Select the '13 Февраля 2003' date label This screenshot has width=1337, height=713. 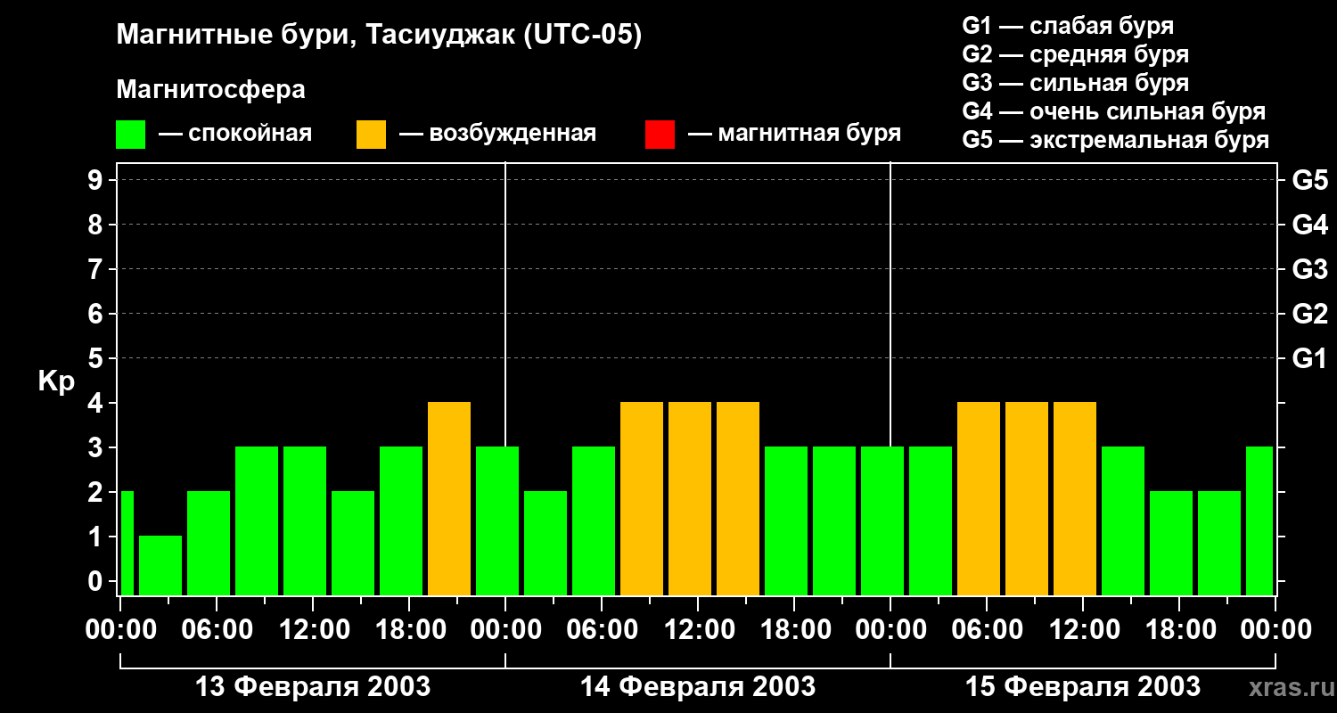pos(313,687)
